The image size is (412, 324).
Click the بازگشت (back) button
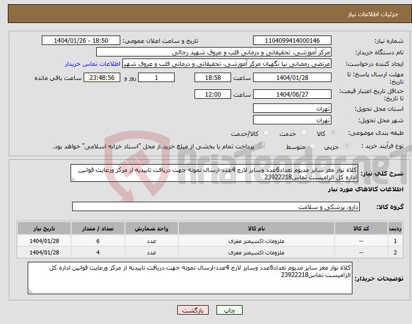pos(193,310)
